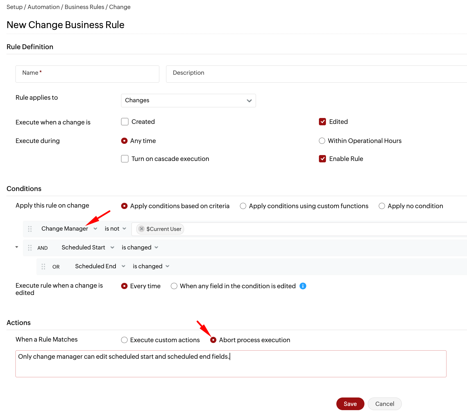
Task: Cancel the new business rule
Action: [384, 404]
